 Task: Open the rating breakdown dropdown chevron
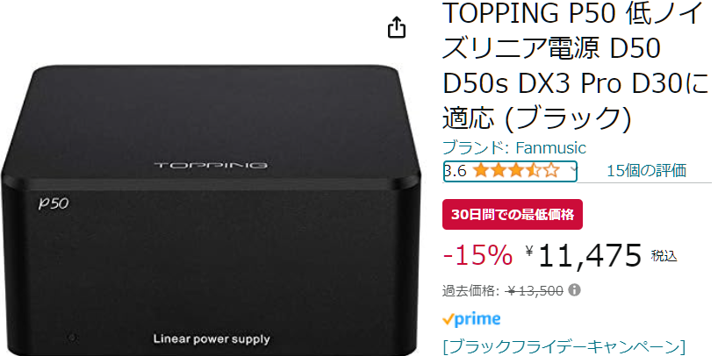pyautogui.click(x=573, y=169)
